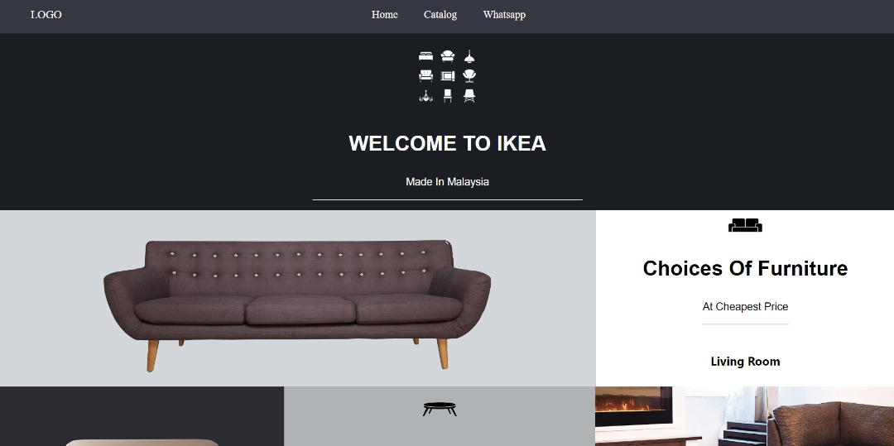This screenshot has width=894, height=446.
Task: Open the Catalog menu item
Action: click(x=440, y=15)
